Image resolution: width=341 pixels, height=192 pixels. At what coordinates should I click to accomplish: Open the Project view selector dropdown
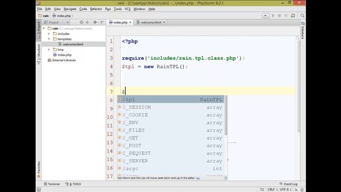click(56, 22)
